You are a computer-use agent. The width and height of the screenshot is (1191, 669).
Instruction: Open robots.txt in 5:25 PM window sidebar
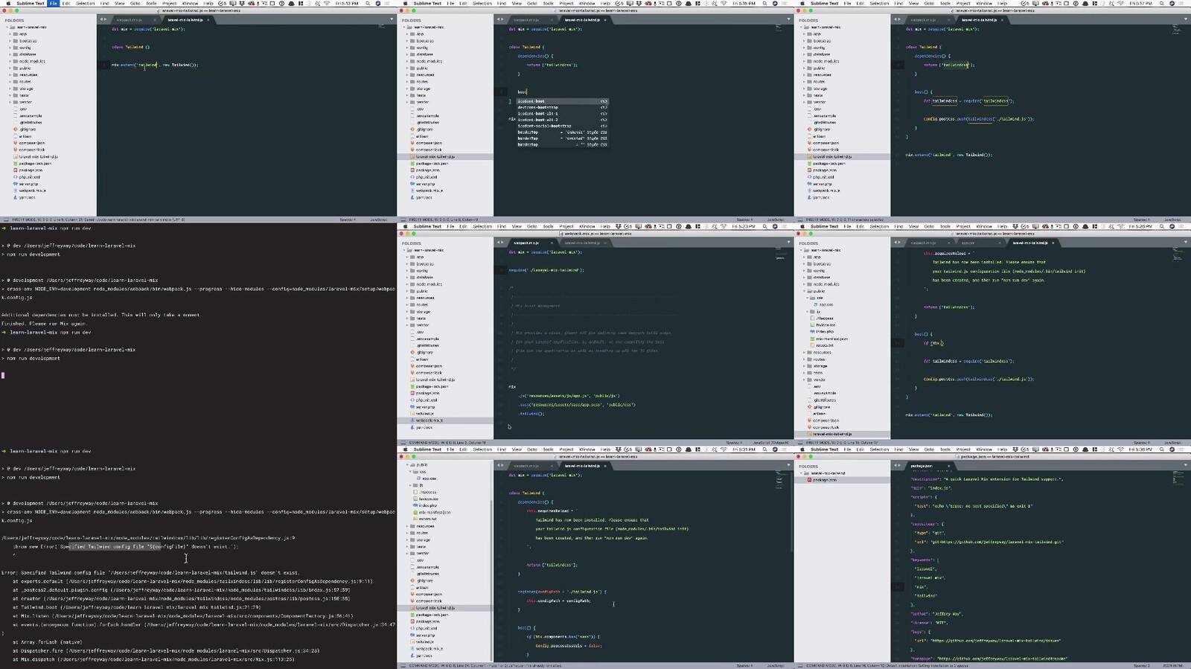coord(824,345)
